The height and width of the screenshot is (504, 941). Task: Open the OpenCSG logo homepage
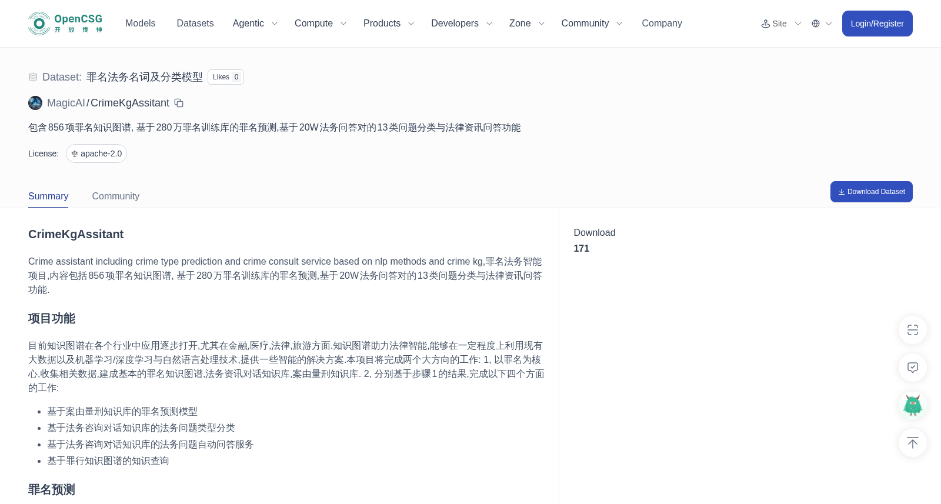(x=65, y=24)
